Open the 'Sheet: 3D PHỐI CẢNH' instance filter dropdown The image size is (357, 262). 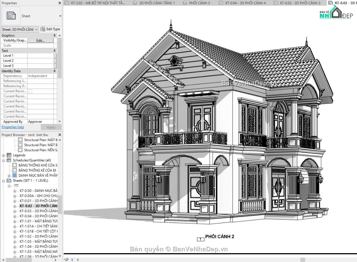tap(20, 29)
